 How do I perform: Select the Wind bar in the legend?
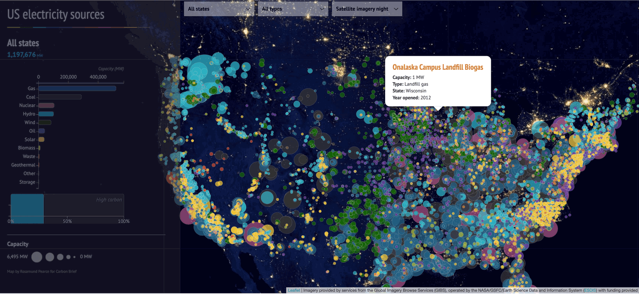(x=45, y=122)
